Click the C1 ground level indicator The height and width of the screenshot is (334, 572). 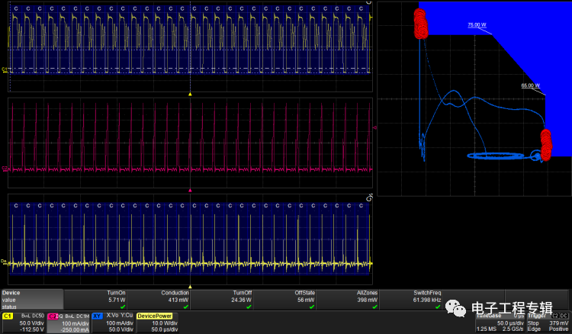tap(5, 69)
